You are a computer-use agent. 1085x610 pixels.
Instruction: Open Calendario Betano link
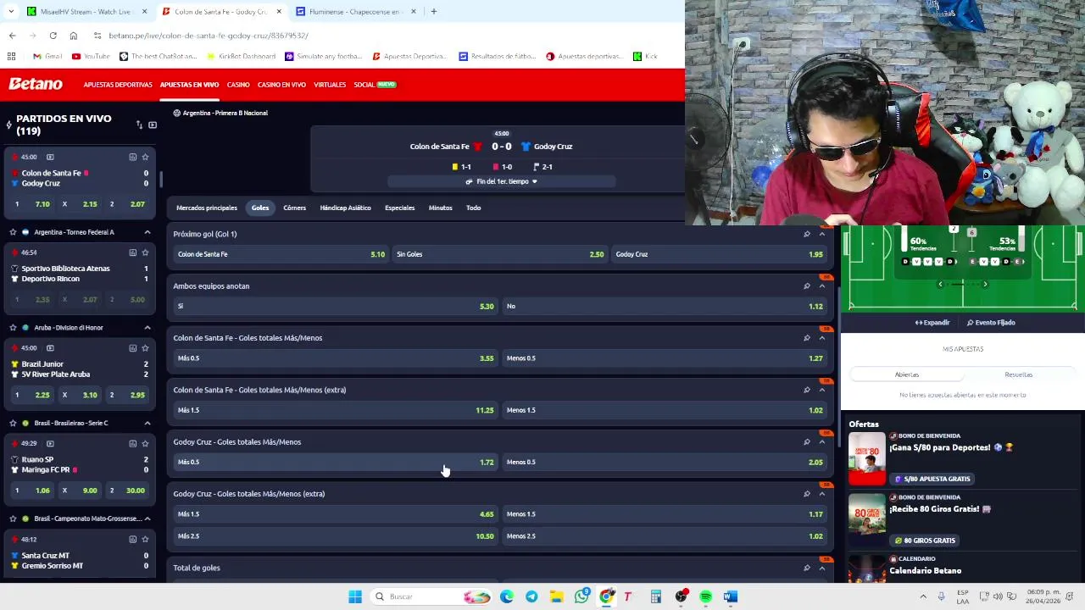pos(925,571)
